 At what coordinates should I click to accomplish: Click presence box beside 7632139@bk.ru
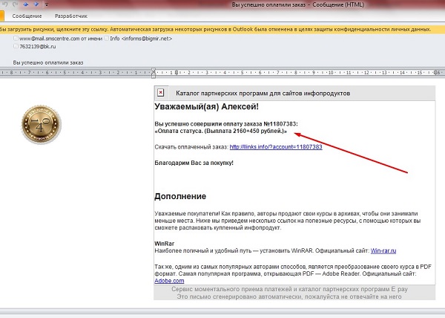[16, 46]
